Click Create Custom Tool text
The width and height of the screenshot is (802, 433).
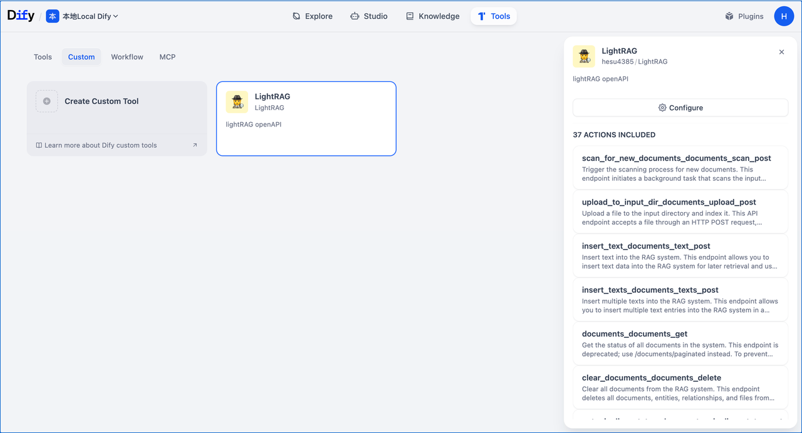(x=102, y=101)
